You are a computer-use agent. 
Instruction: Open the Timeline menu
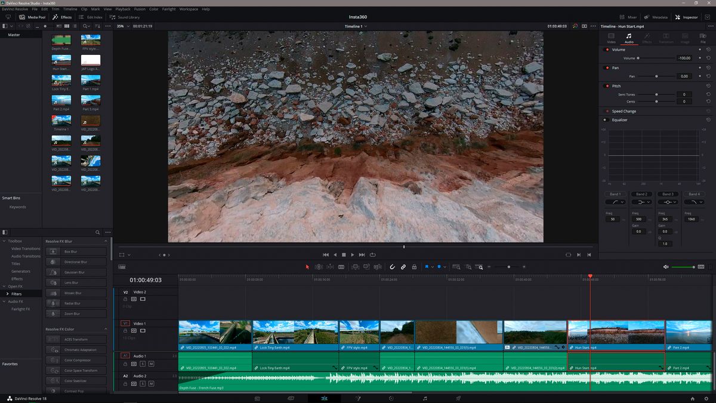coord(70,8)
